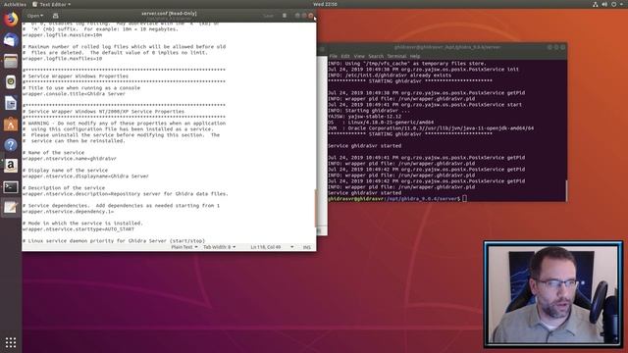Screen dimensions: 628x353
Task: Launch Firefox from the dock
Action: pos(11,19)
